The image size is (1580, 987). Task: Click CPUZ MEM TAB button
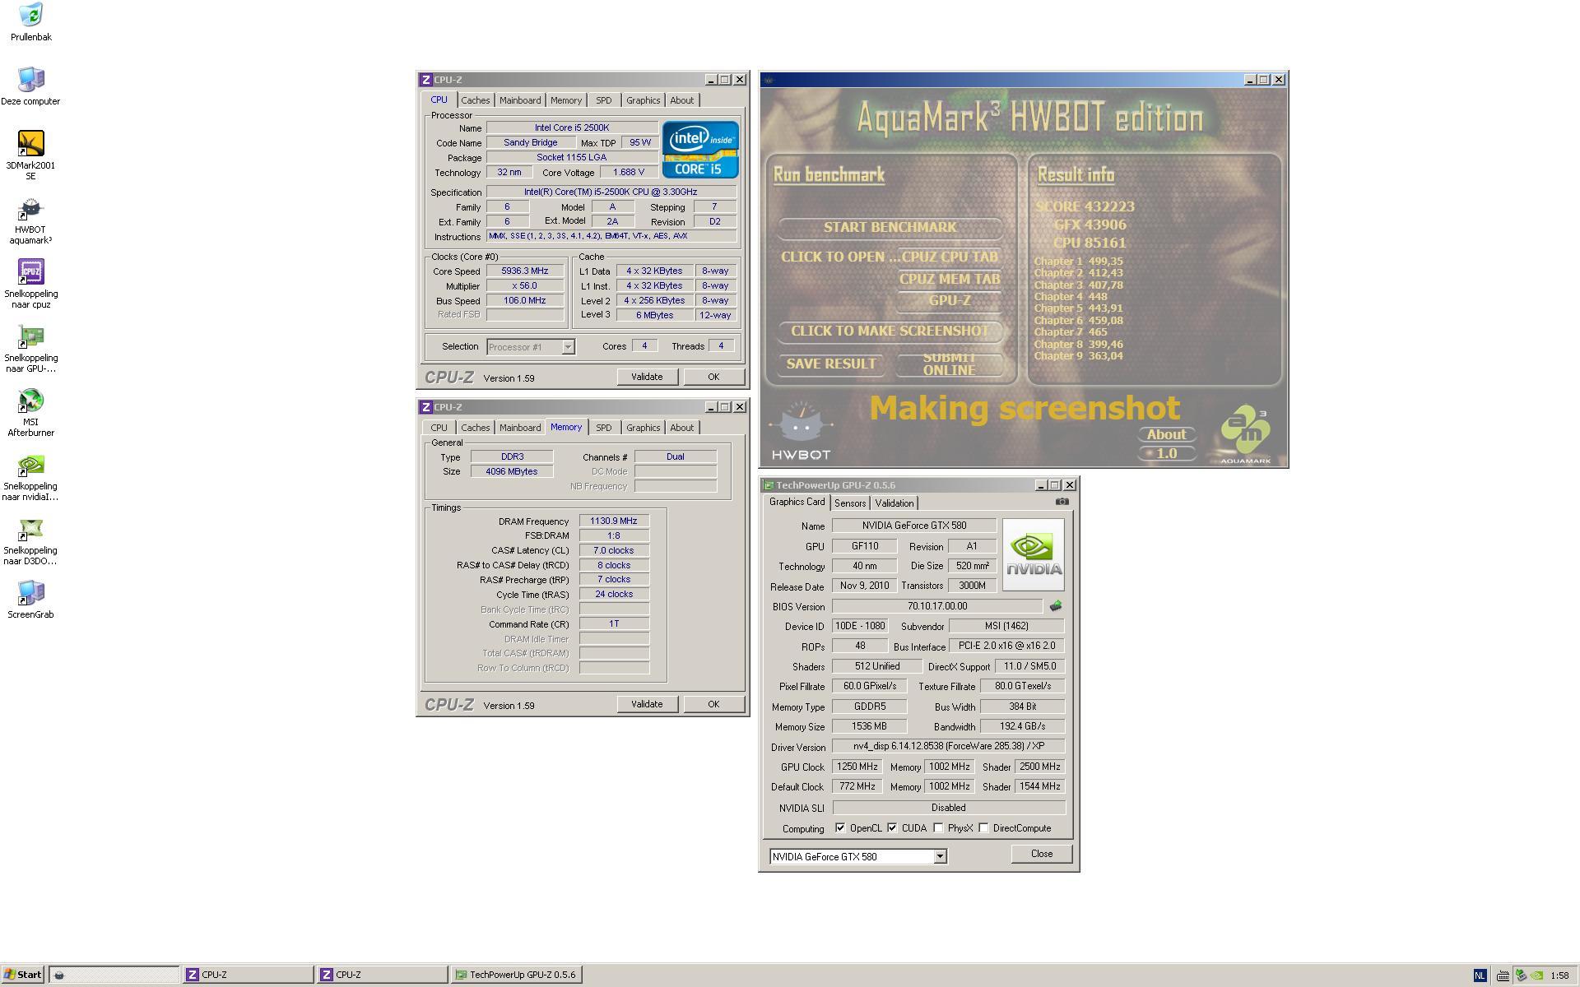pos(950,279)
